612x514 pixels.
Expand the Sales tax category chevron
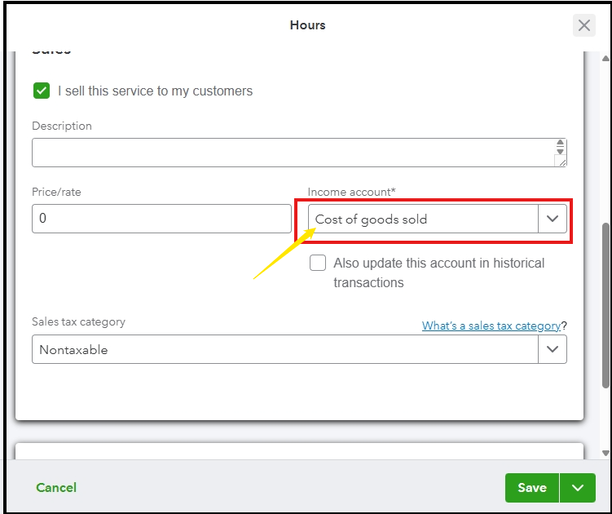coord(553,349)
